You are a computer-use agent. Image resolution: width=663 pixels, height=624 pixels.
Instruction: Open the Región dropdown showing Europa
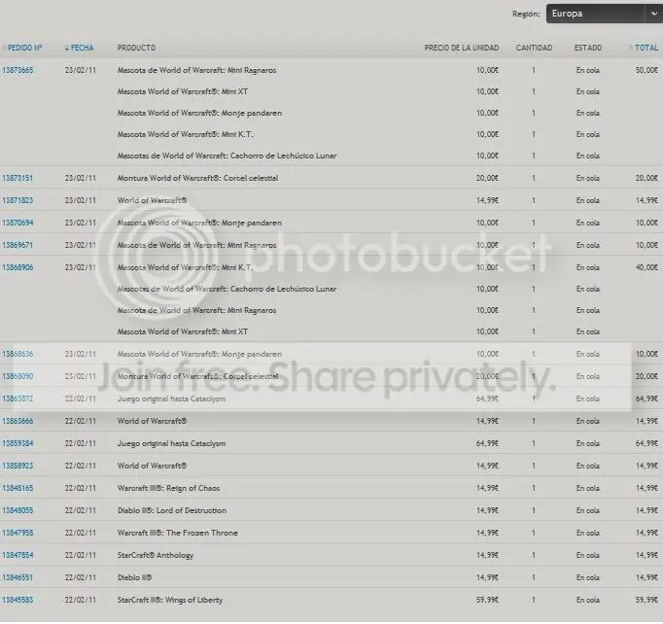click(605, 14)
